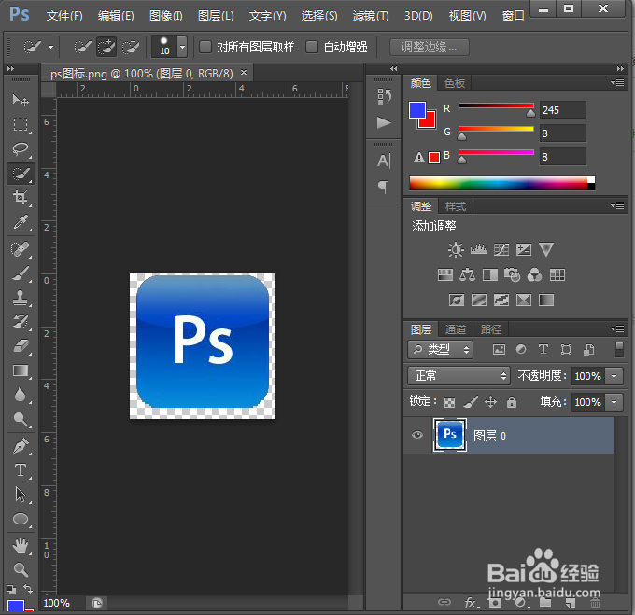
Task: Open the blend mode 正常 dropdown
Action: pos(459,376)
